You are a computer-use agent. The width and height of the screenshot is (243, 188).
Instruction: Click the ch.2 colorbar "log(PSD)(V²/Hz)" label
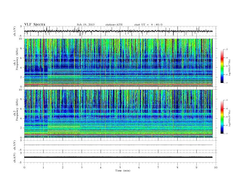pos(230,118)
